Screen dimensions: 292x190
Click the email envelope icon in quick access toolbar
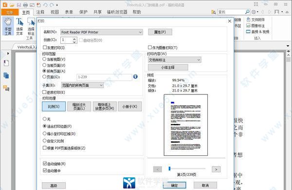(x=32, y=5)
